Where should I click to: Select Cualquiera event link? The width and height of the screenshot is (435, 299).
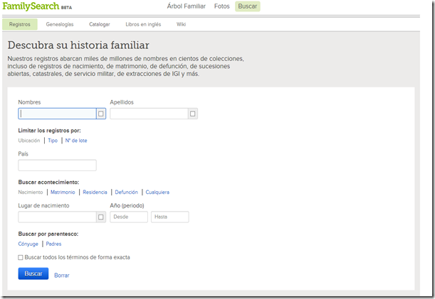point(157,192)
